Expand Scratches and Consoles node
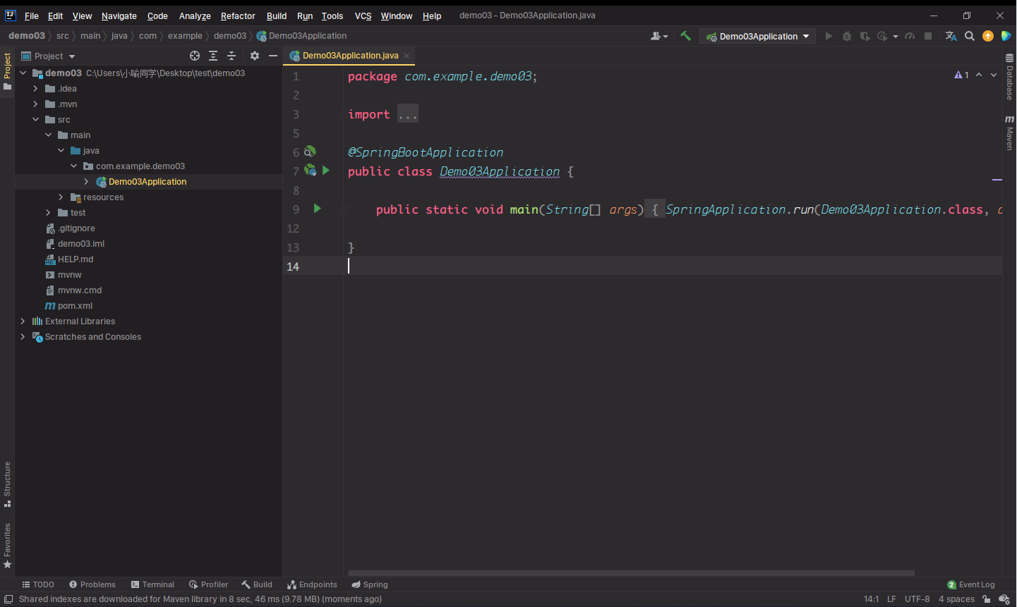 [23, 336]
